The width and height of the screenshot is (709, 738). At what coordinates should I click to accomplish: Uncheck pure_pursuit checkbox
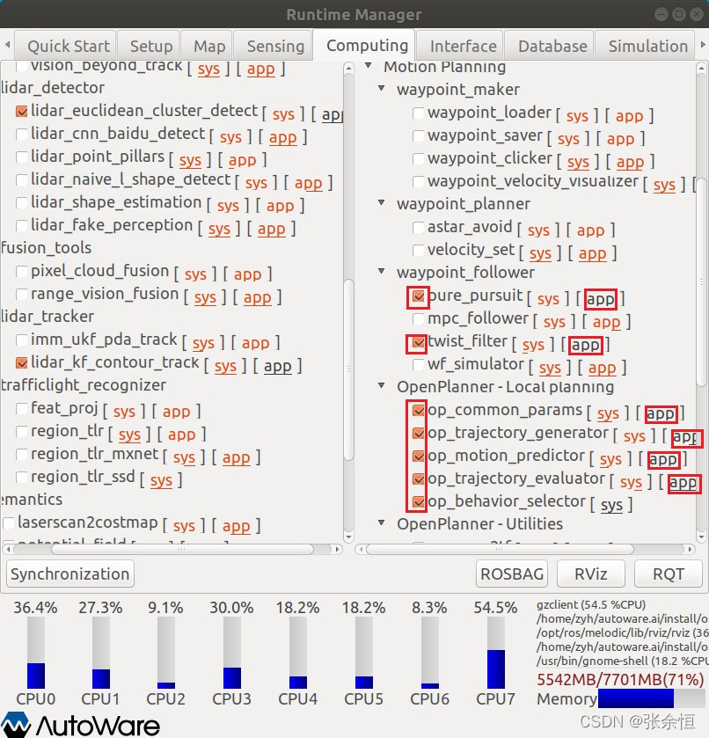pos(418,296)
